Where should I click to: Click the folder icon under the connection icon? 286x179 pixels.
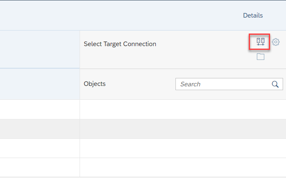coord(260,57)
